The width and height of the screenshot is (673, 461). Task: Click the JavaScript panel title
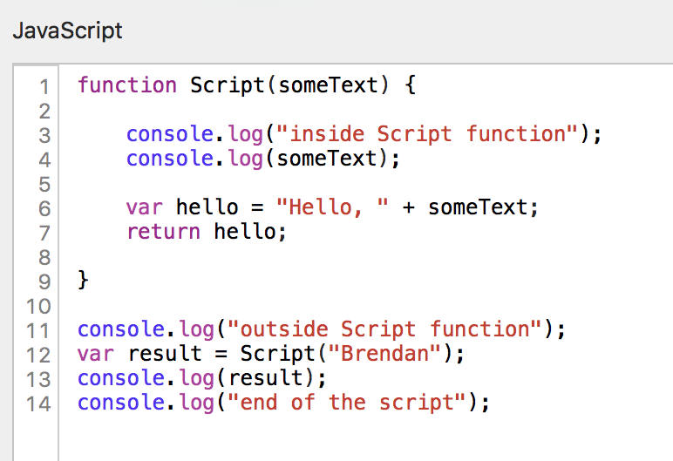pos(67,31)
